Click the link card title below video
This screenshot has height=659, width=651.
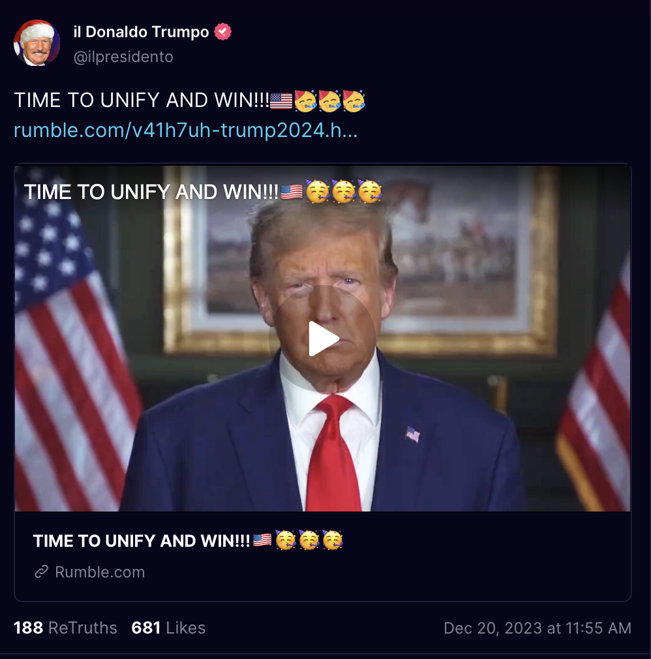189,540
